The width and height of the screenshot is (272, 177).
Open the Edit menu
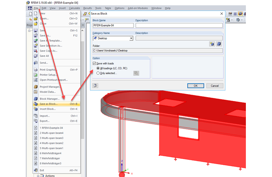[44, 8]
